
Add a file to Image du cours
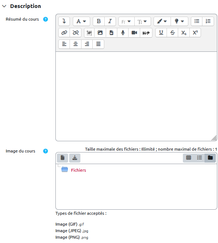tap(62, 158)
